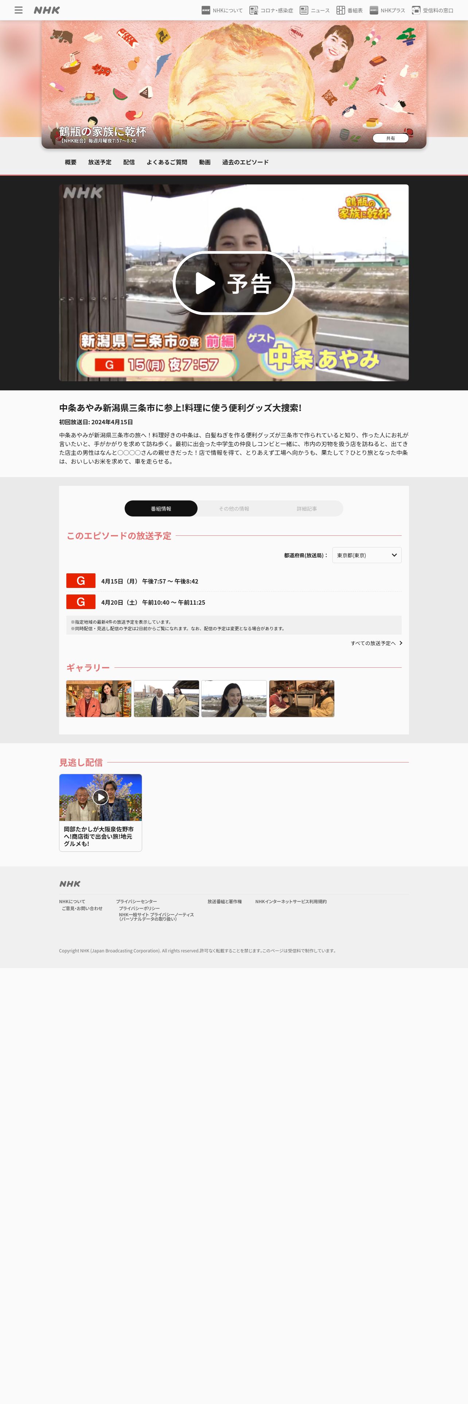Click the NHK logo in header

pos(47,10)
